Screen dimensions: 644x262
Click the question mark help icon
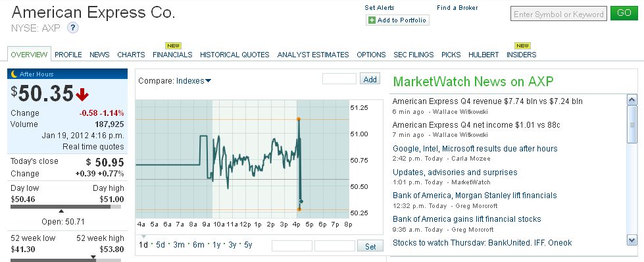73,28
